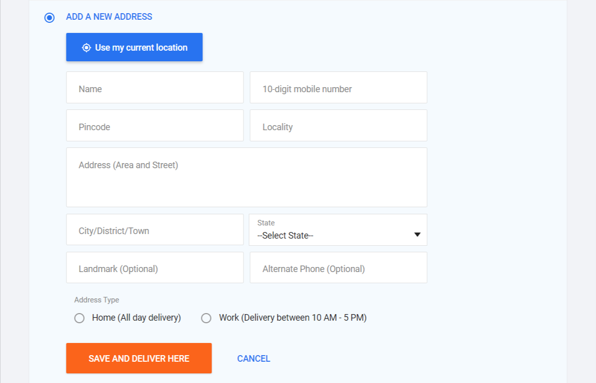The image size is (596, 383).
Task: Focus the Alternate Phone optional field
Action: (338, 267)
